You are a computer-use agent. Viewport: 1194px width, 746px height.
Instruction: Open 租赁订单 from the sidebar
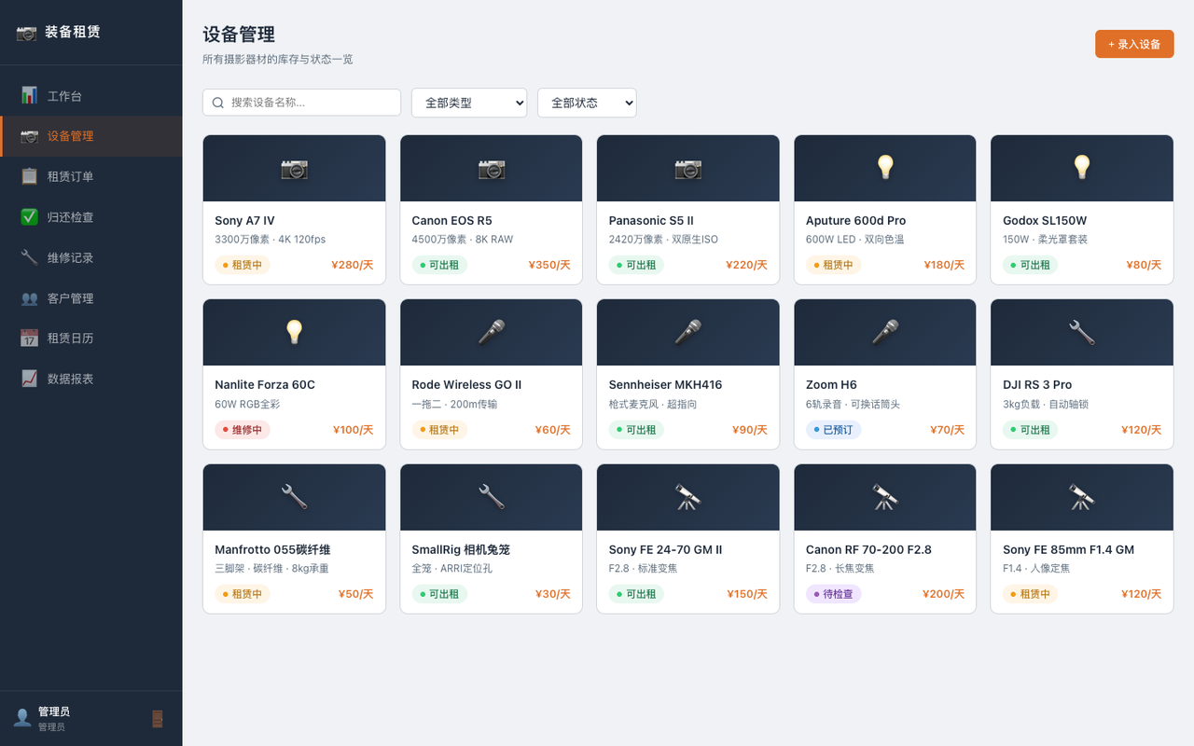coord(91,176)
